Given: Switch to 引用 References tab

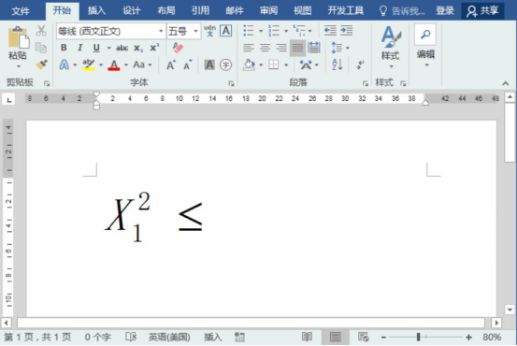Looking at the screenshot, I should (200, 11).
